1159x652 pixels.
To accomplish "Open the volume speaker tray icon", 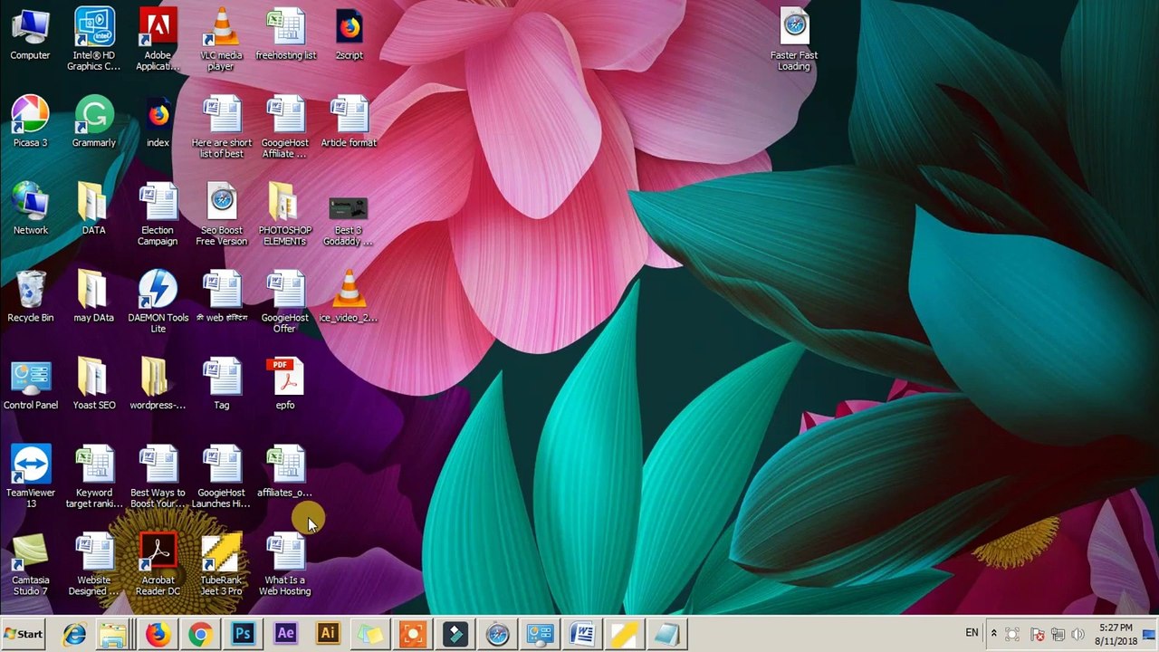I will pos(1078,634).
